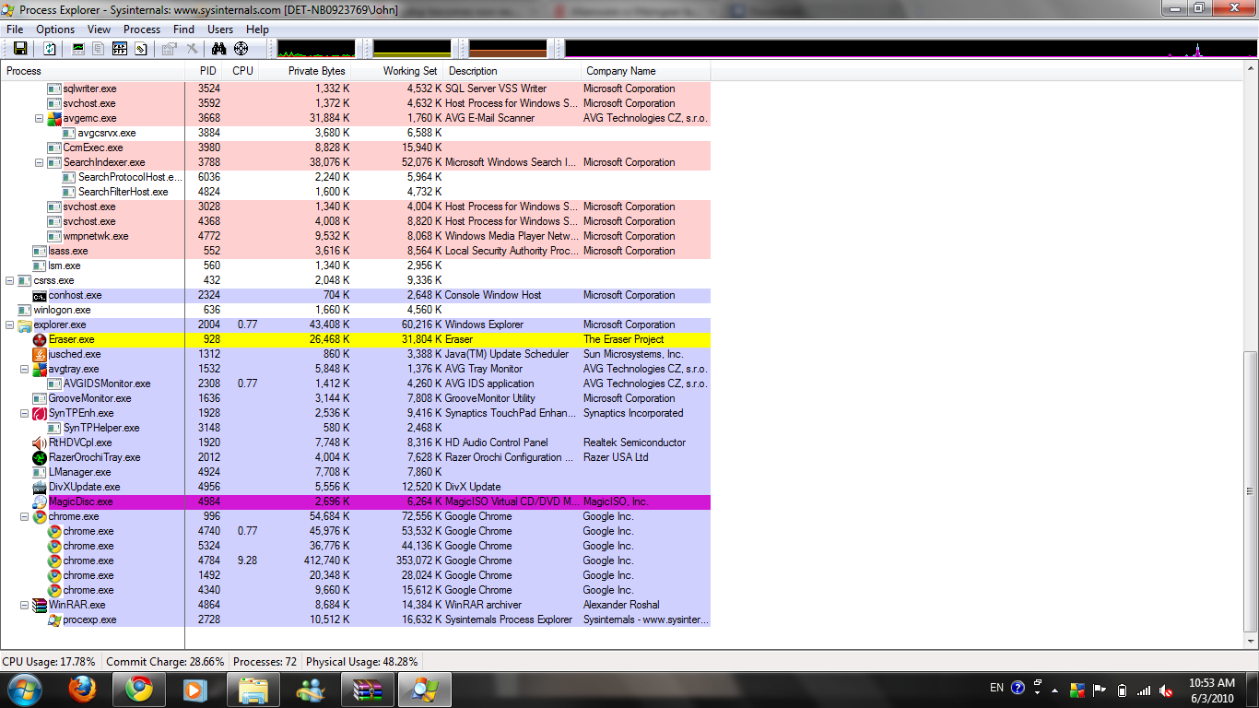This screenshot has width=1259, height=708.
Task: Click the WinRAR.exe books icon
Action: pos(40,605)
